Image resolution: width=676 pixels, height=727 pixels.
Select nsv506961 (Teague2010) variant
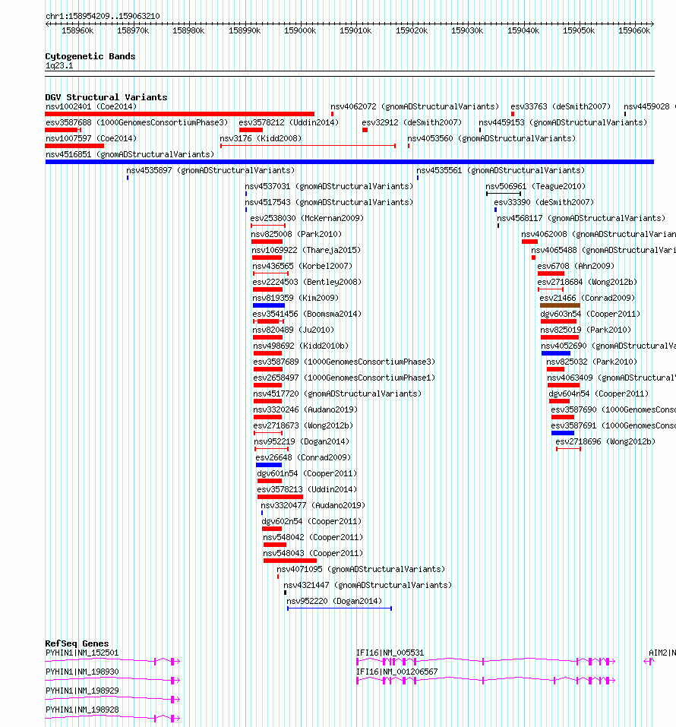click(535, 186)
